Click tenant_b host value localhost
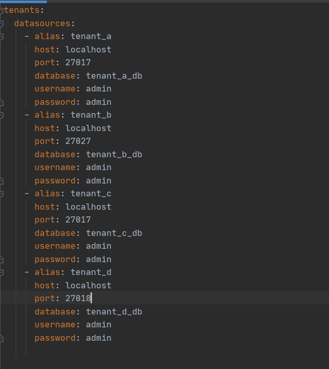The width and height of the screenshot is (329, 369). pos(88,128)
